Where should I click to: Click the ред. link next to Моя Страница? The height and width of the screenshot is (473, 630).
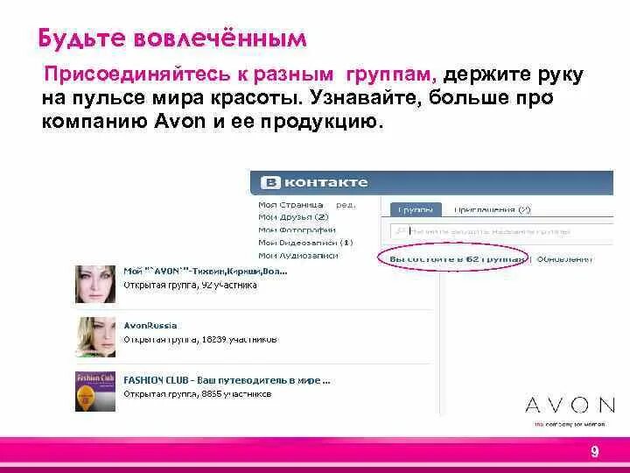346,205
